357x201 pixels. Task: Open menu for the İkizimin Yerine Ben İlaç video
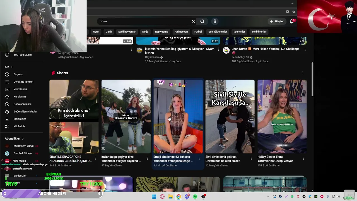point(218,49)
